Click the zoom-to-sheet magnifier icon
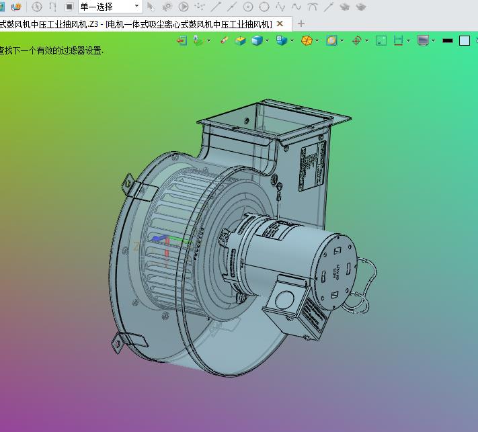Screen dimensions: 478x432 coord(331,40)
